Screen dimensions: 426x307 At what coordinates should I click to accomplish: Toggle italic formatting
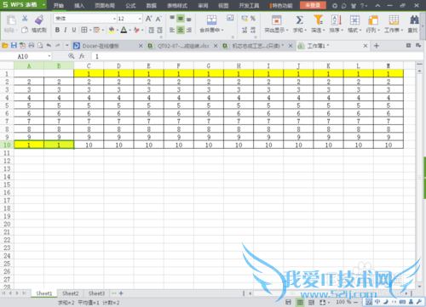point(66,30)
